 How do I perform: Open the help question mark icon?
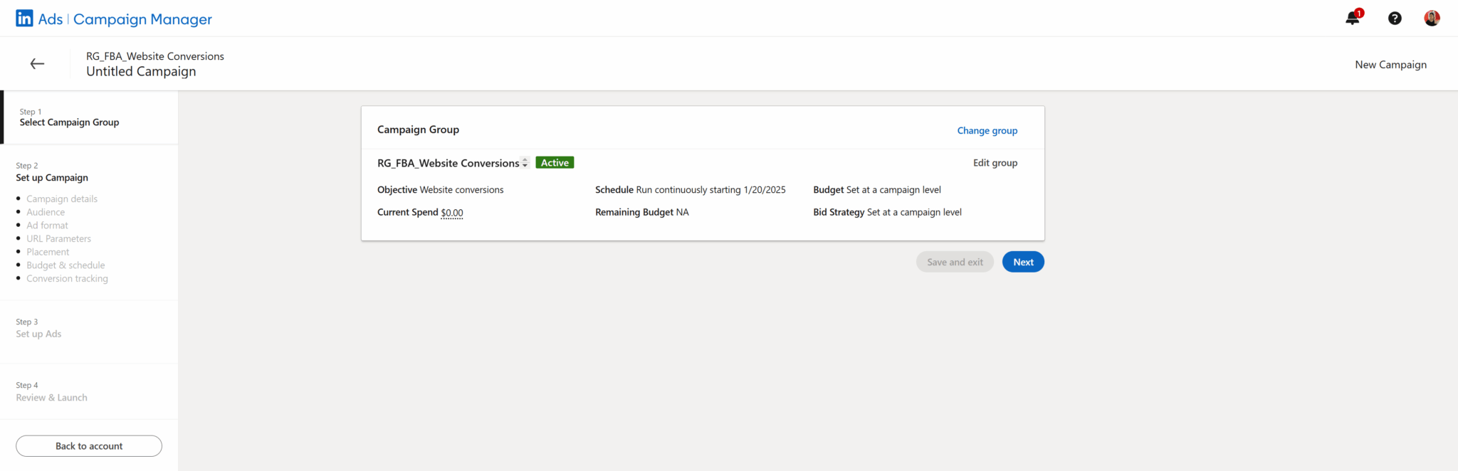pyautogui.click(x=1395, y=18)
